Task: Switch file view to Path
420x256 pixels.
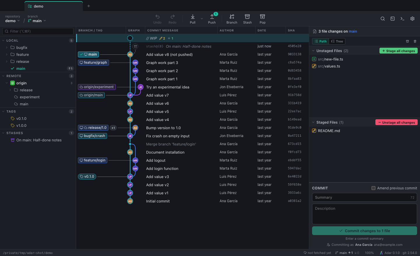Action: click(x=321, y=41)
